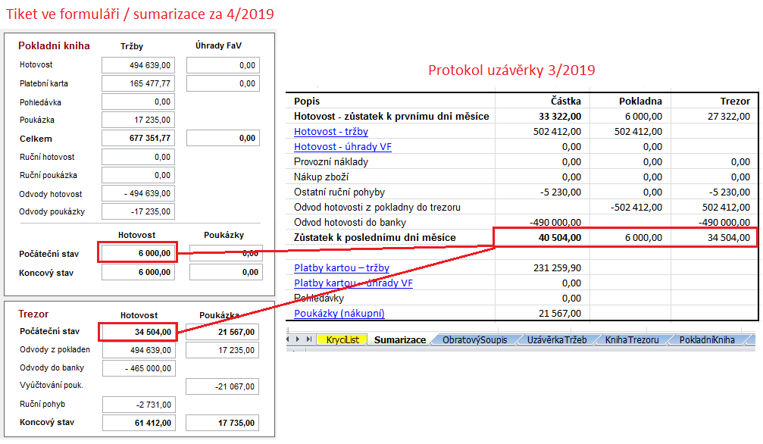Screen dimensions: 763x444
Task: Click the Hotovost Tržby field showing 494 639,00
Action: [138, 65]
